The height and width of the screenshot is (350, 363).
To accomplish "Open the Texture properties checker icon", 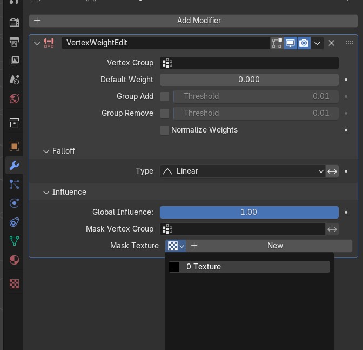I will (14, 283).
